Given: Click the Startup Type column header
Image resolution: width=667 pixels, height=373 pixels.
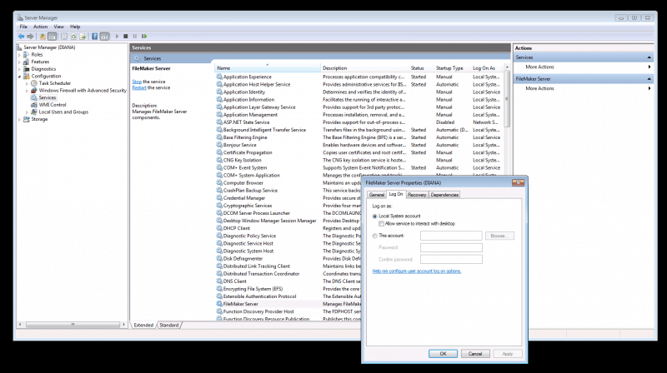Looking at the screenshot, I should pyautogui.click(x=452, y=68).
